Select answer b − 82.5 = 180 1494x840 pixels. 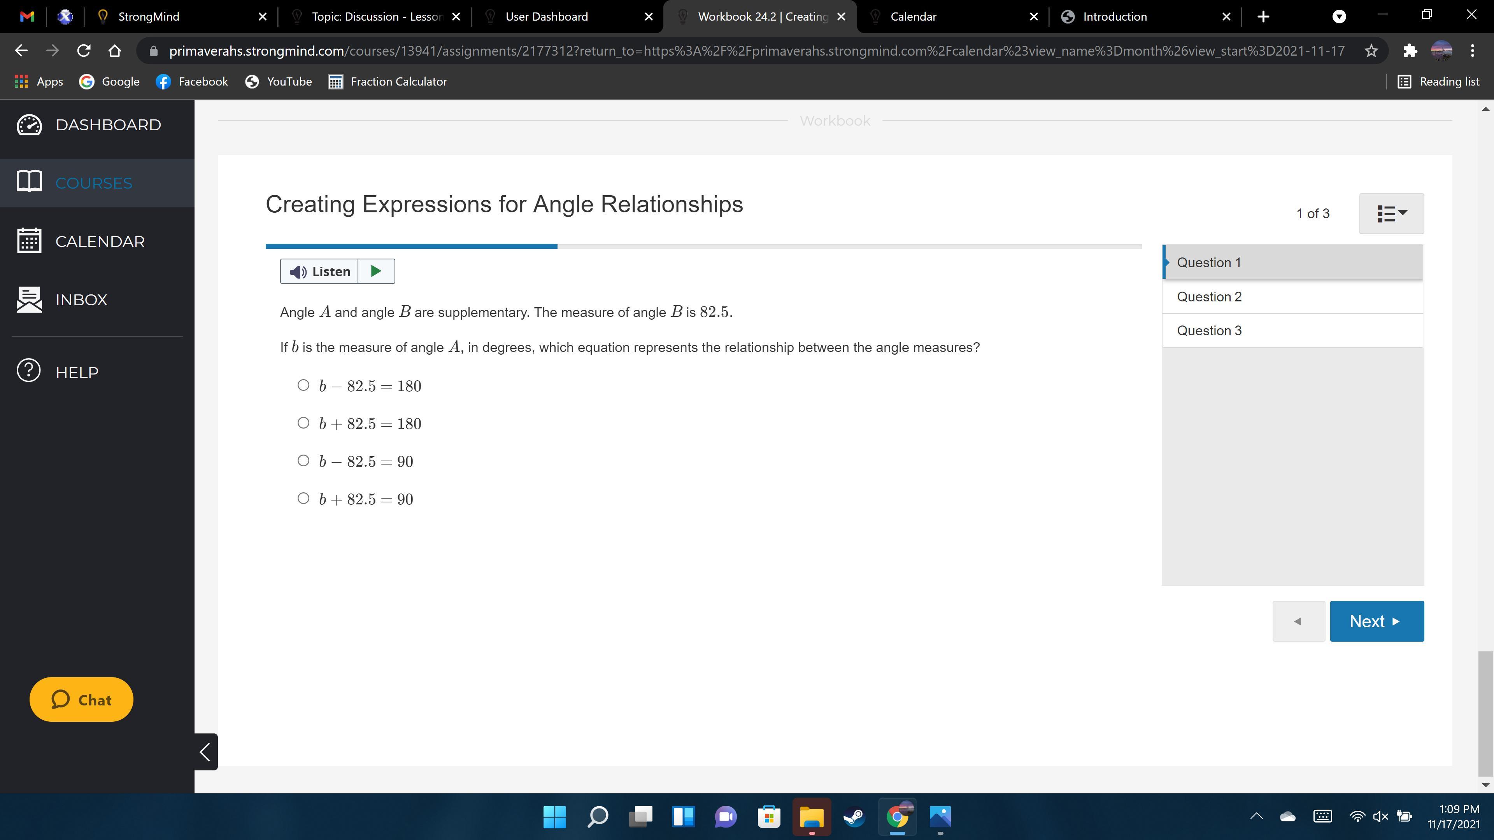point(303,385)
